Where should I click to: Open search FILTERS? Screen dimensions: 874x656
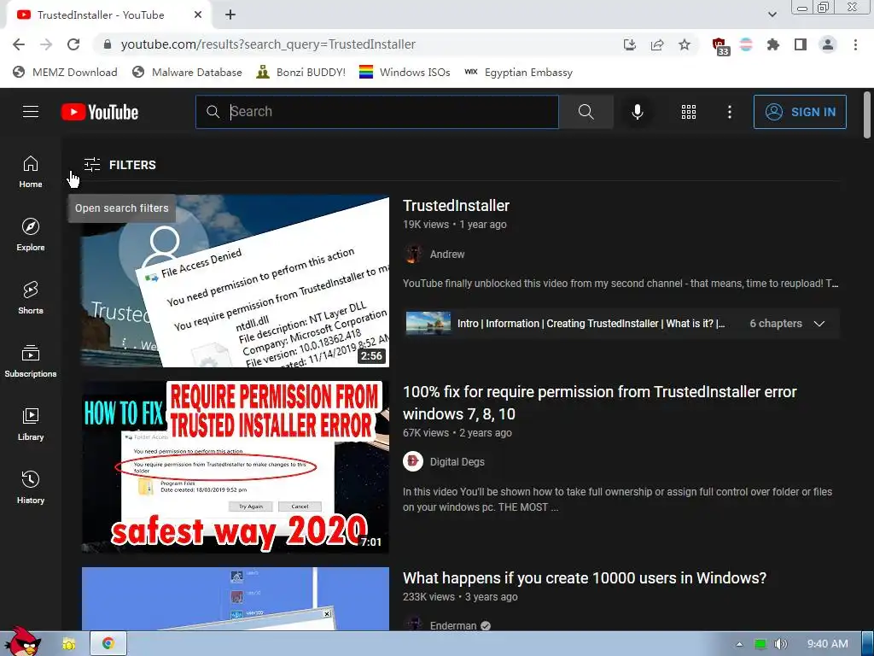[x=119, y=165]
